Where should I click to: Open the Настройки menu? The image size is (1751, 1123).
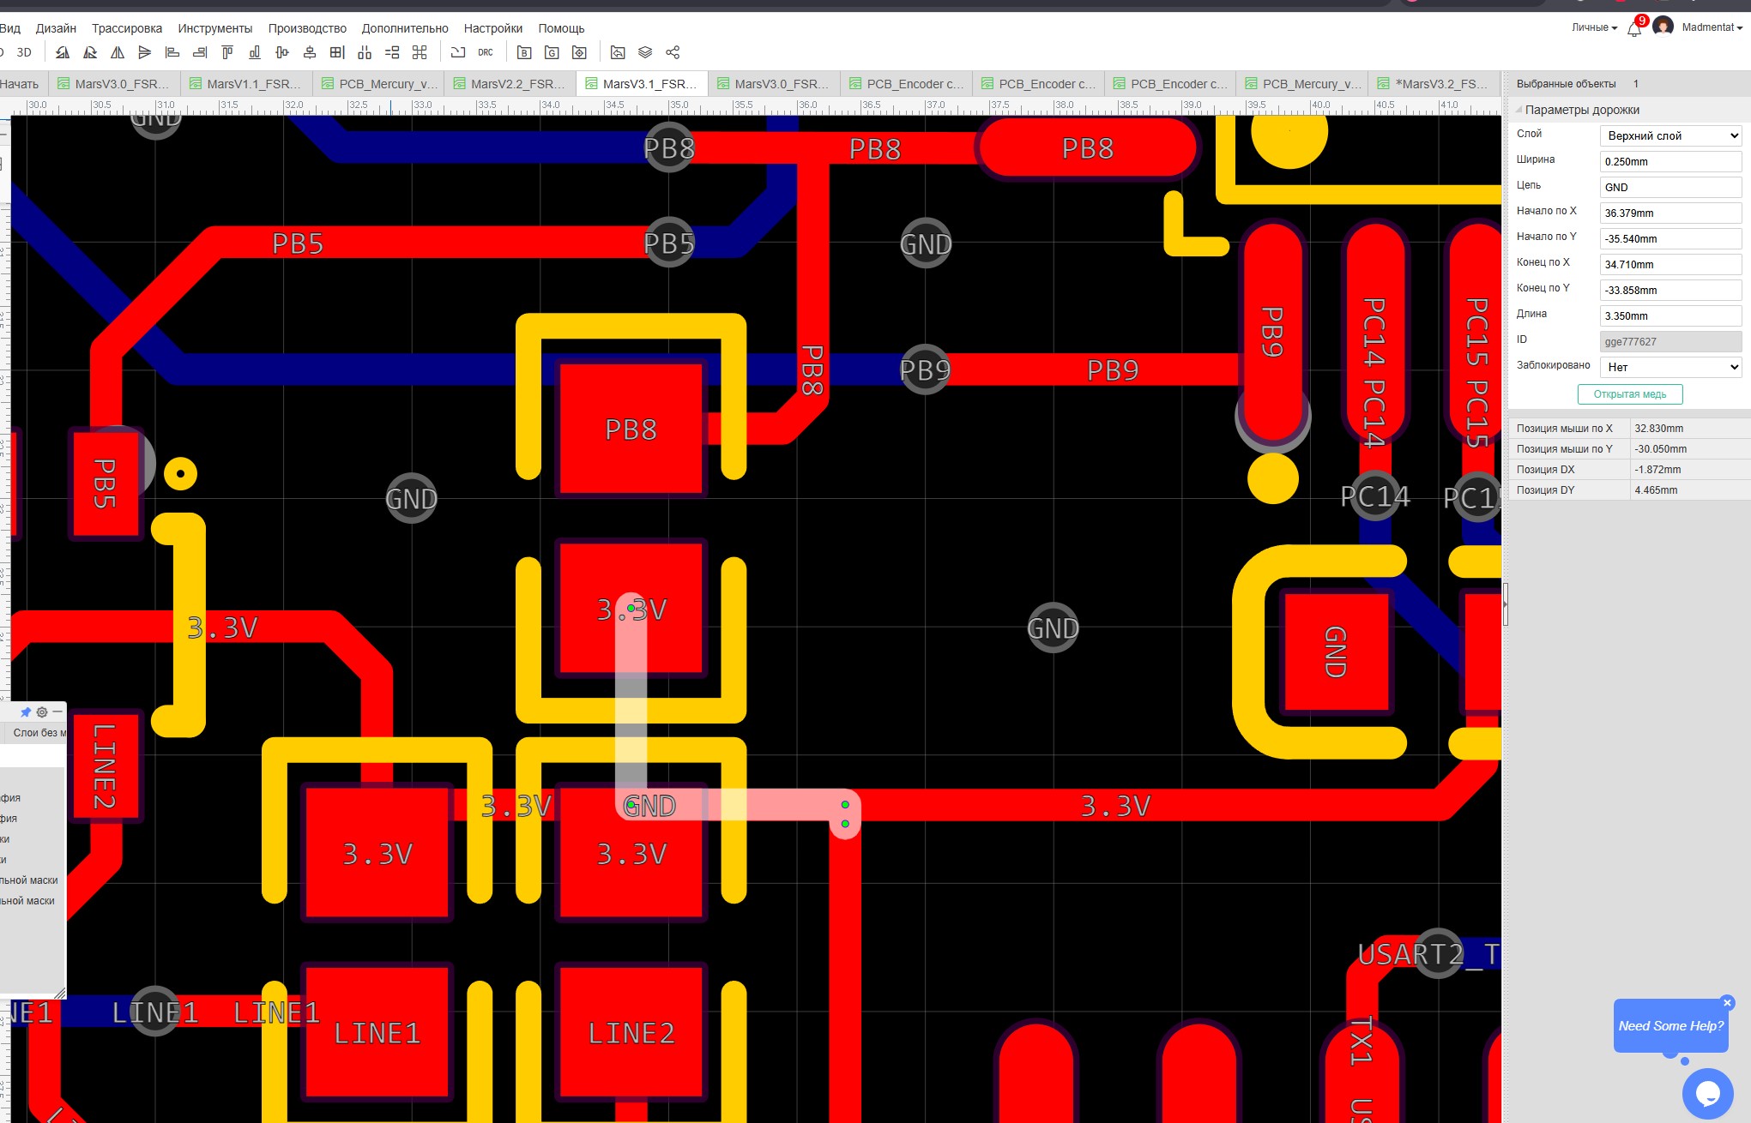[x=493, y=28]
